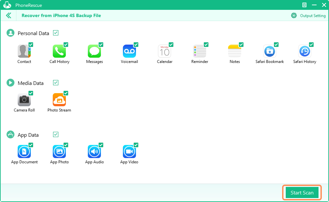
Task: Uncheck the App Photo checkbox
Action: pyautogui.click(x=66, y=145)
